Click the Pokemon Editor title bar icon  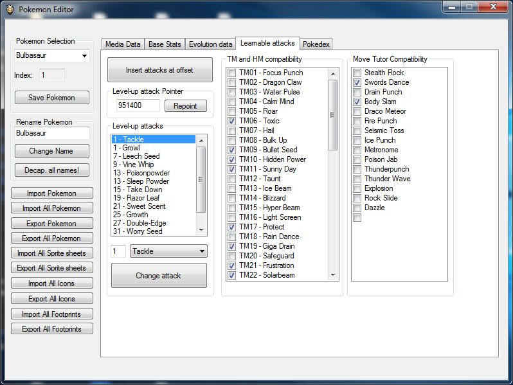(9, 10)
